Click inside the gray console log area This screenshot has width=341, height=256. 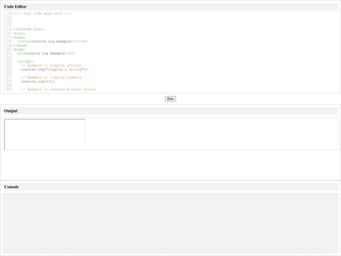click(170, 223)
